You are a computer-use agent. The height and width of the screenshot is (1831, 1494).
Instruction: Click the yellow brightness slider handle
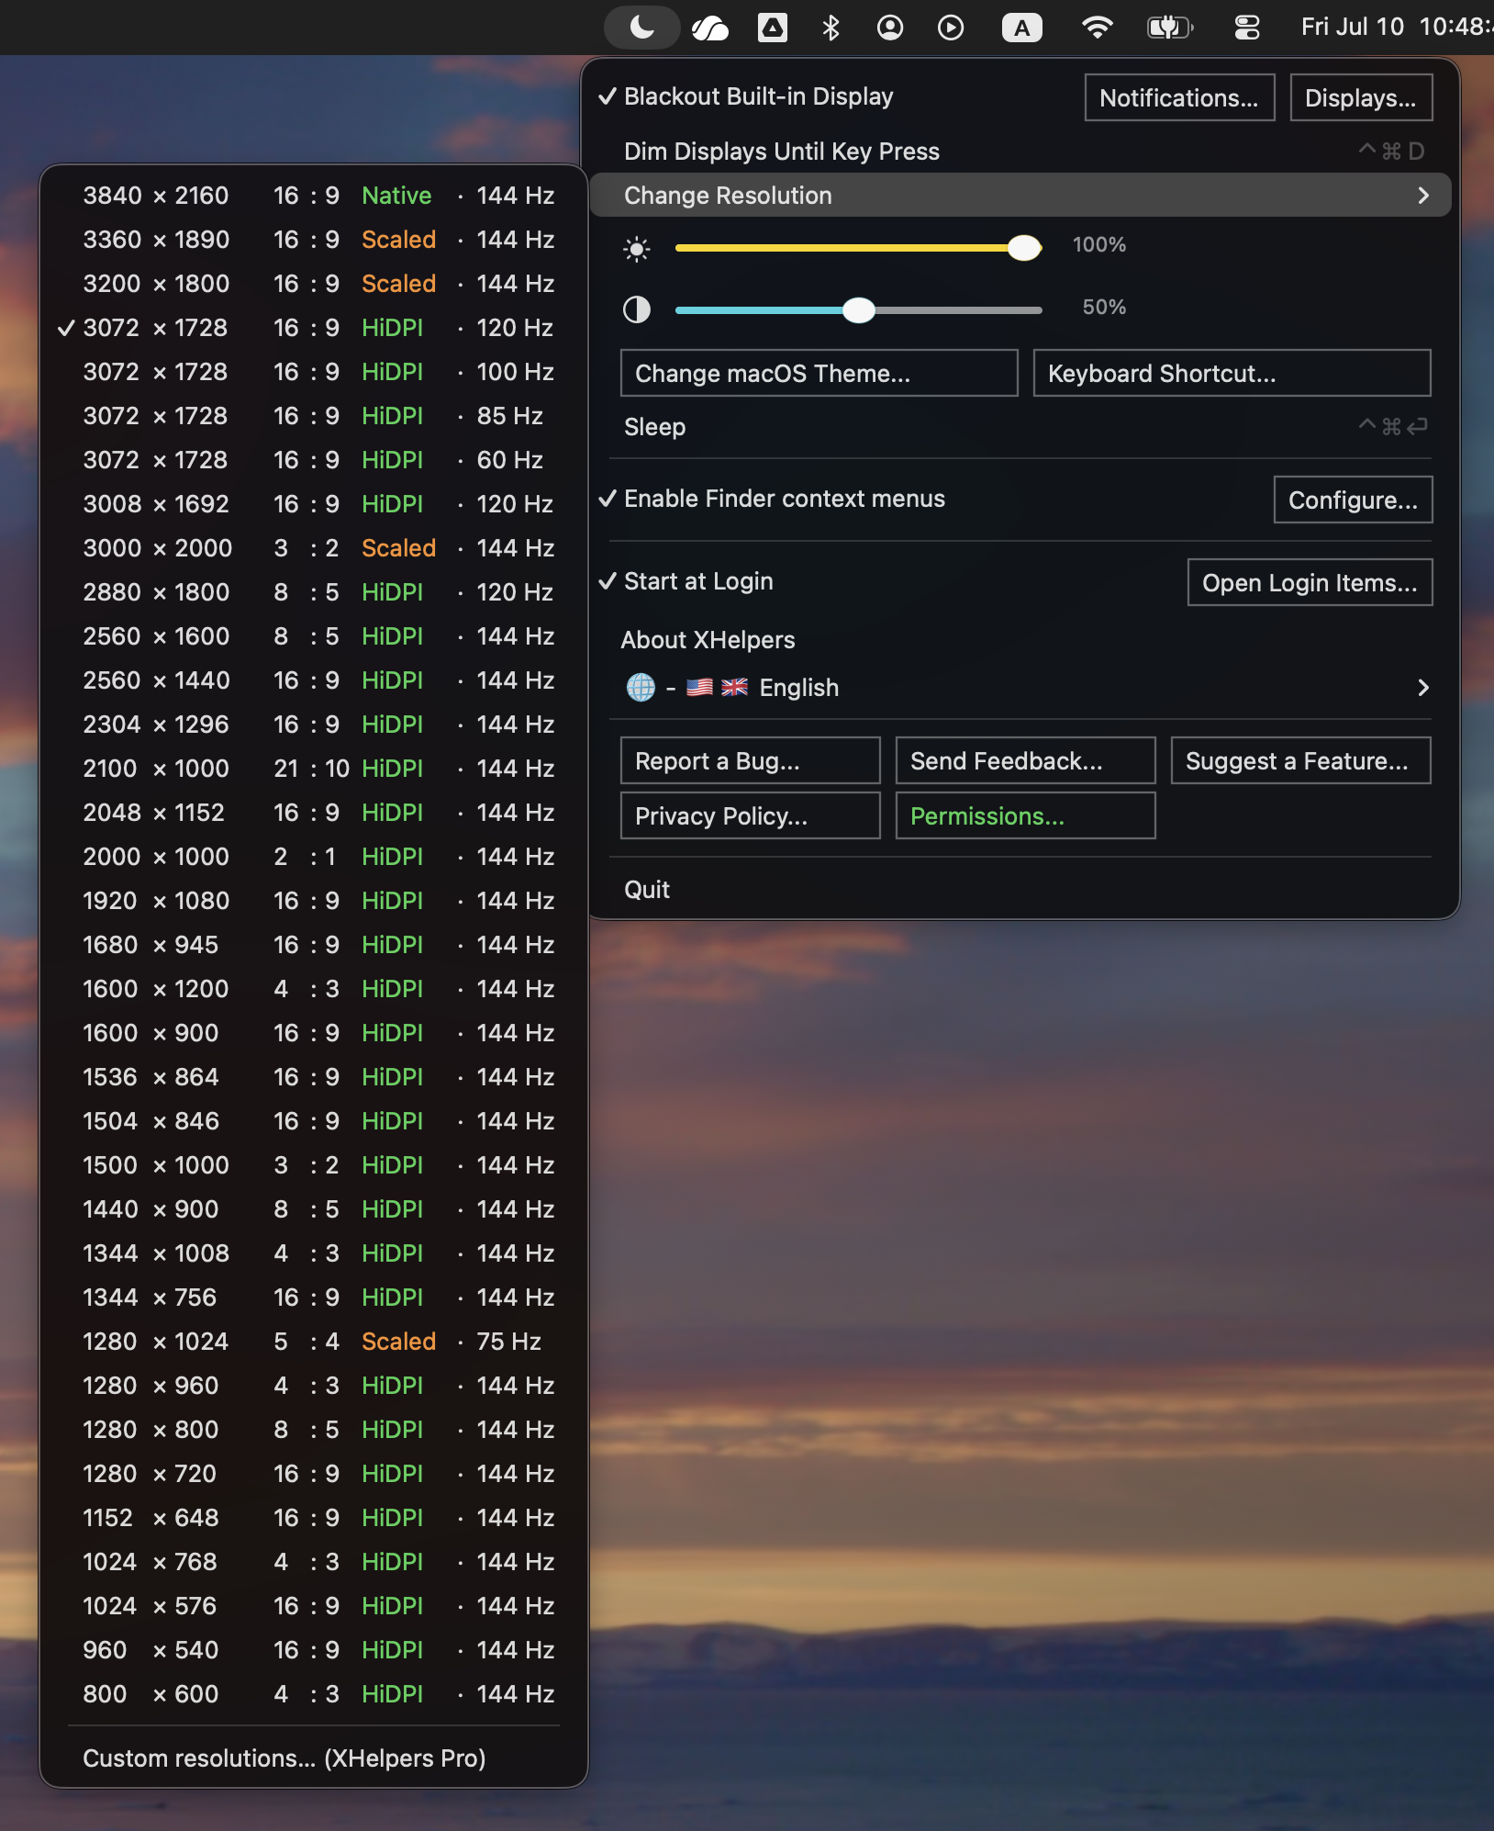pyautogui.click(x=1024, y=248)
